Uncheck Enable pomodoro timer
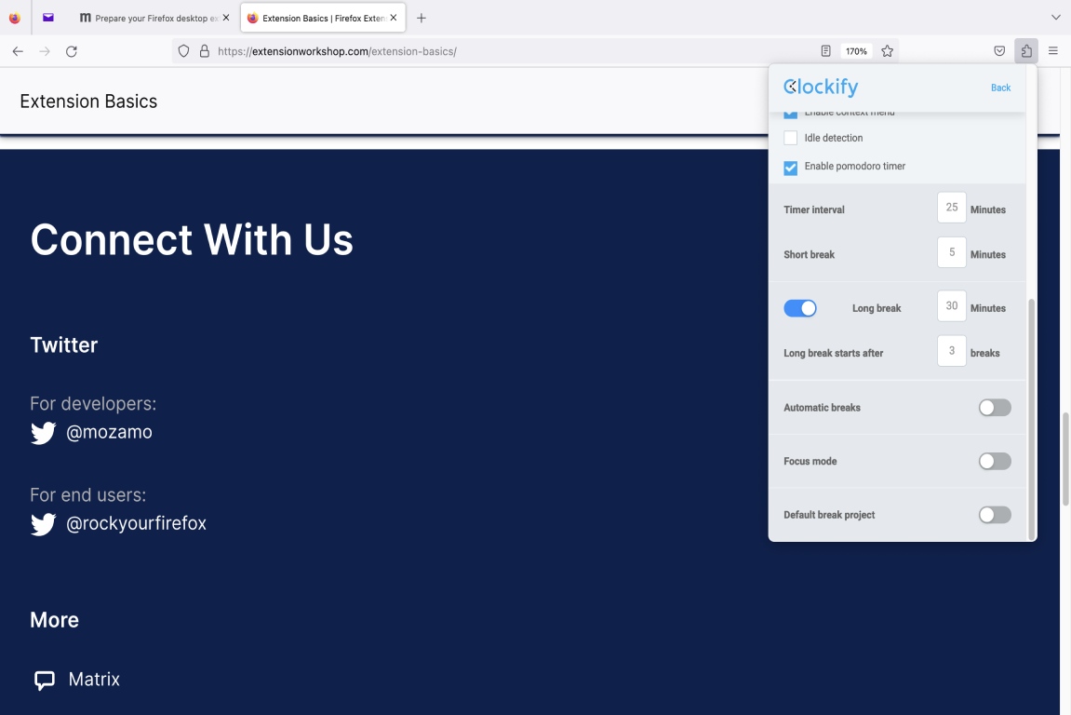Screen dimensions: 1071x715 pyautogui.click(x=790, y=168)
